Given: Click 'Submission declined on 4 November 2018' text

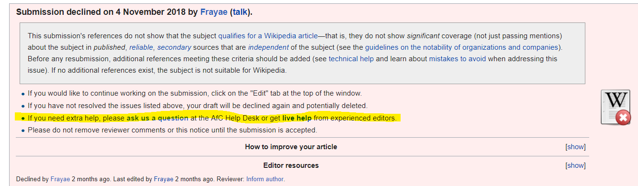Looking at the screenshot, I should (101, 12).
